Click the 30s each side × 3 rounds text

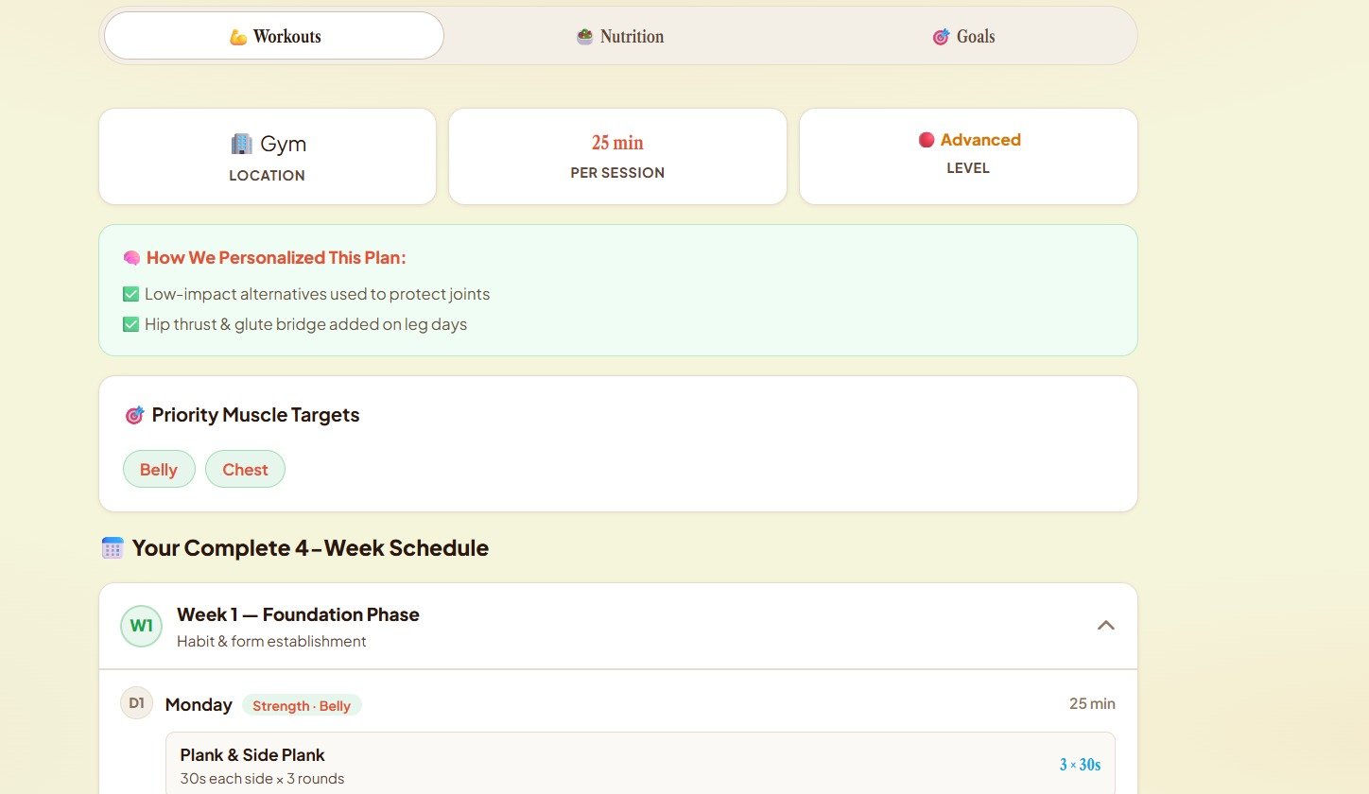point(262,779)
